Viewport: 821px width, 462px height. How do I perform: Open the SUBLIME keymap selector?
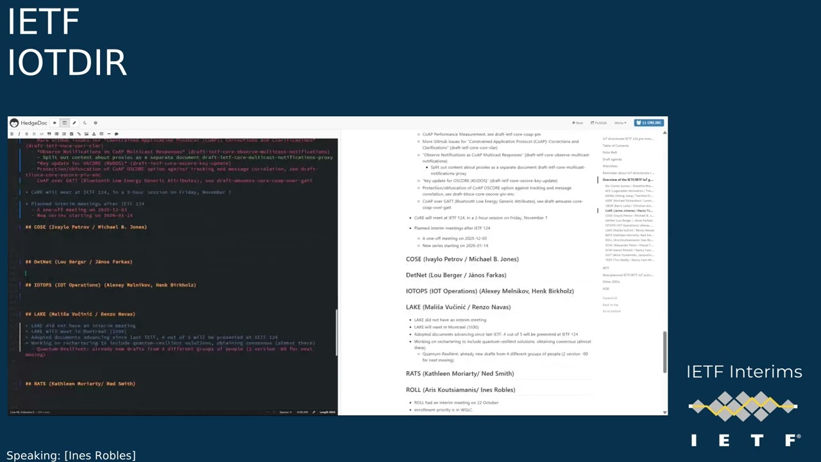[x=302, y=412]
